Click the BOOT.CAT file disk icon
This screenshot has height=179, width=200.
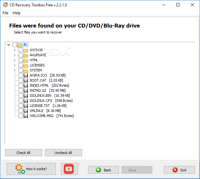point(26,80)
